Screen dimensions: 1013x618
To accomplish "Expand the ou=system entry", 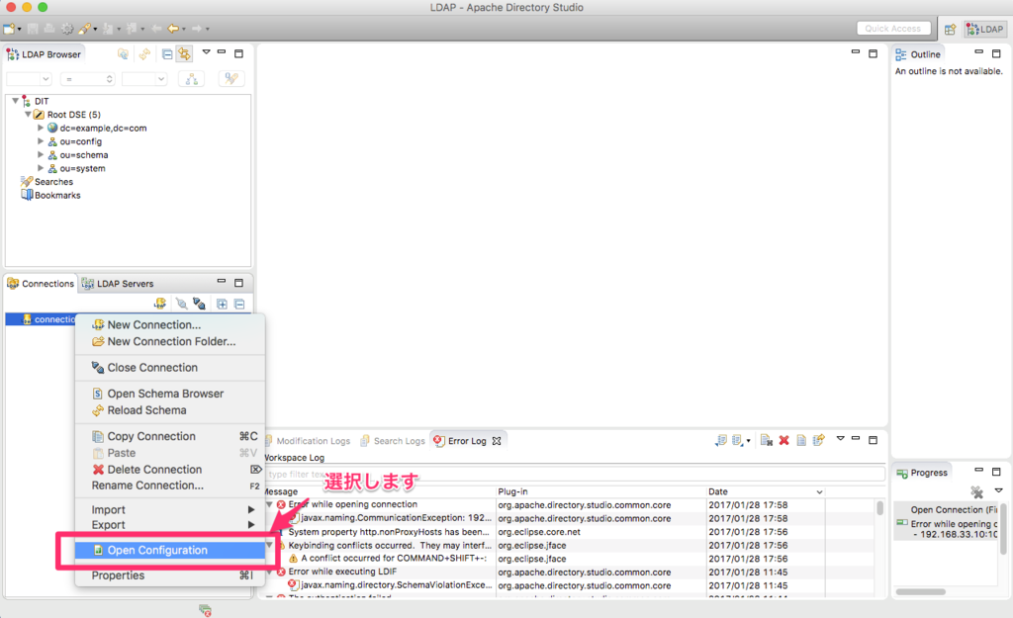I will pos(41,168).
